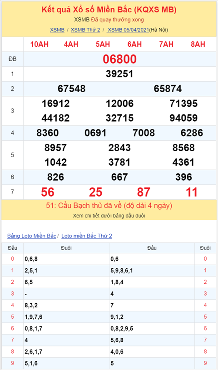Select the second prize number 65874
Image resolution: width=218 pixels, height=370 pixels.
click(x=168, y=89)
